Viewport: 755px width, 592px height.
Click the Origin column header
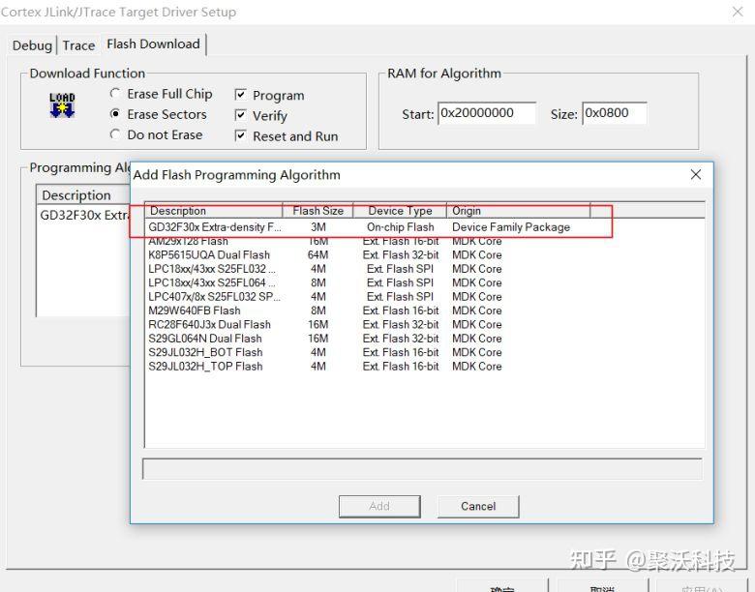coord(518,210)
